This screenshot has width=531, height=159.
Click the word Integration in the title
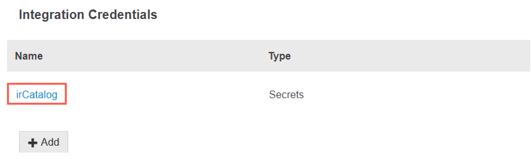tap(52, 15)
